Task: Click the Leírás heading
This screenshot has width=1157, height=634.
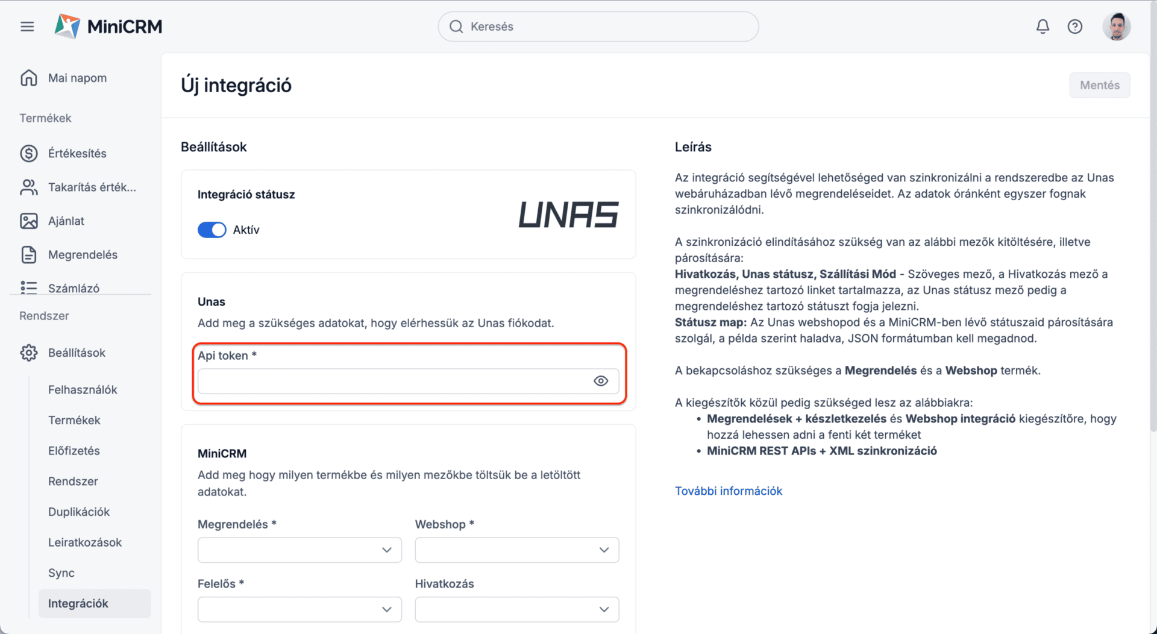Action: click(693, 146)
